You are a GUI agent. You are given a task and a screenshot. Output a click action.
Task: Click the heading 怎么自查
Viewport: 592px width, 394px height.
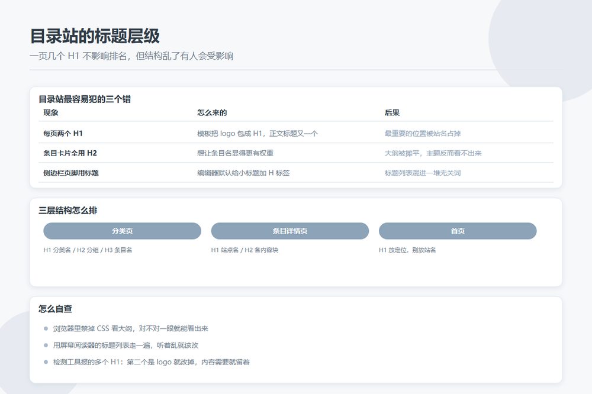coord(55,309)
